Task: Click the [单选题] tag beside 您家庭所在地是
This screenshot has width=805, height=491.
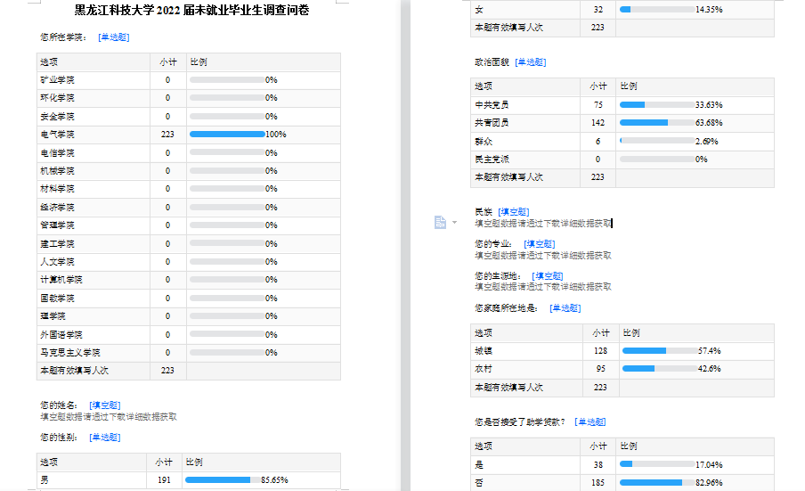Action: point(565,308)
